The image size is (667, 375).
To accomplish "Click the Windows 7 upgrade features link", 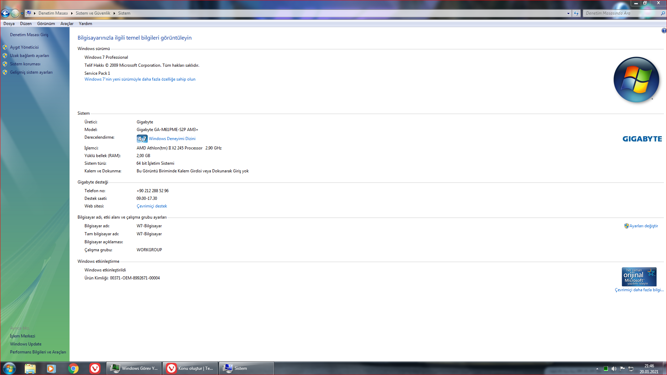I will (140, 79).
